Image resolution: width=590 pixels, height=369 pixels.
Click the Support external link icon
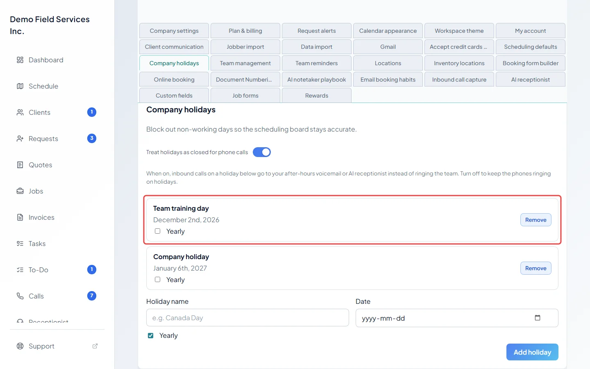95,346
